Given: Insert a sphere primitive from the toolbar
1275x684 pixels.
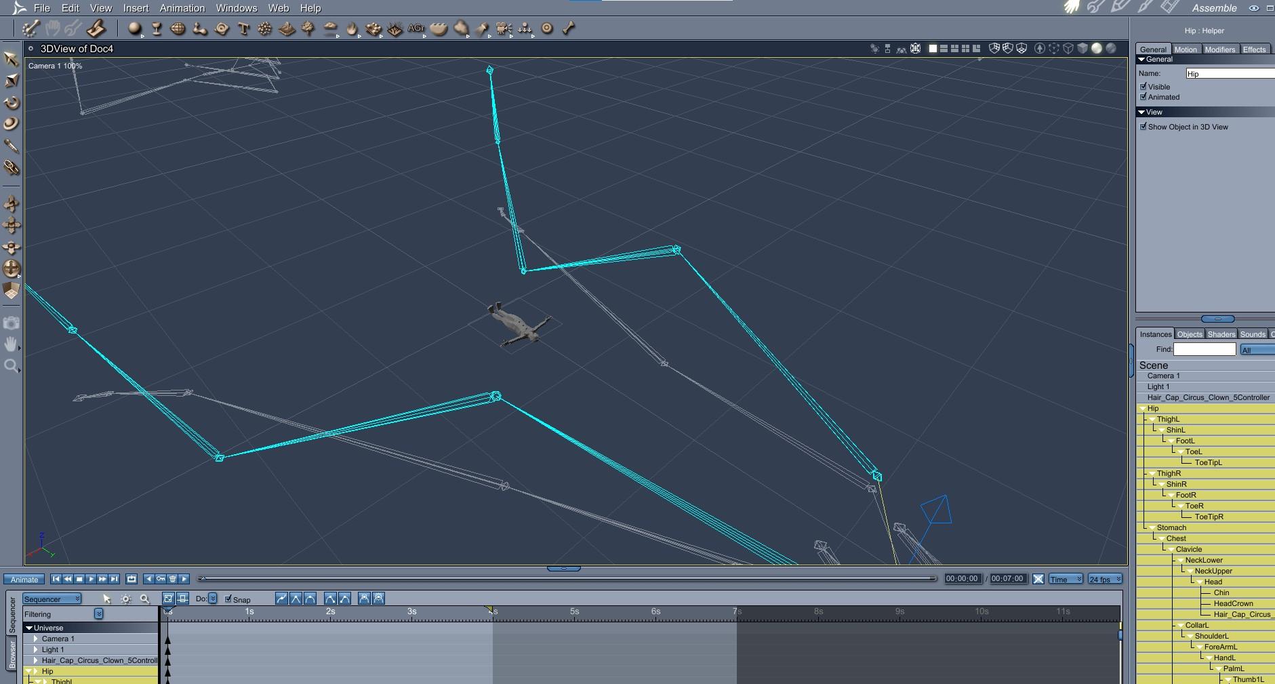Looking at the screenshot, I should click(135, 28).
